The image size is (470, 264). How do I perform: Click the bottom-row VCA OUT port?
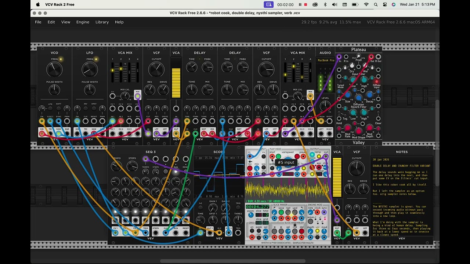(337, 232)
